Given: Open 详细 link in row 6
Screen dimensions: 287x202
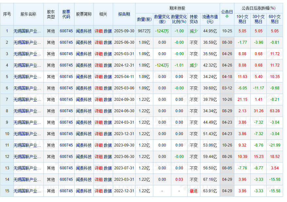Looking at the screenshot, I should click(x=98, y=88).
